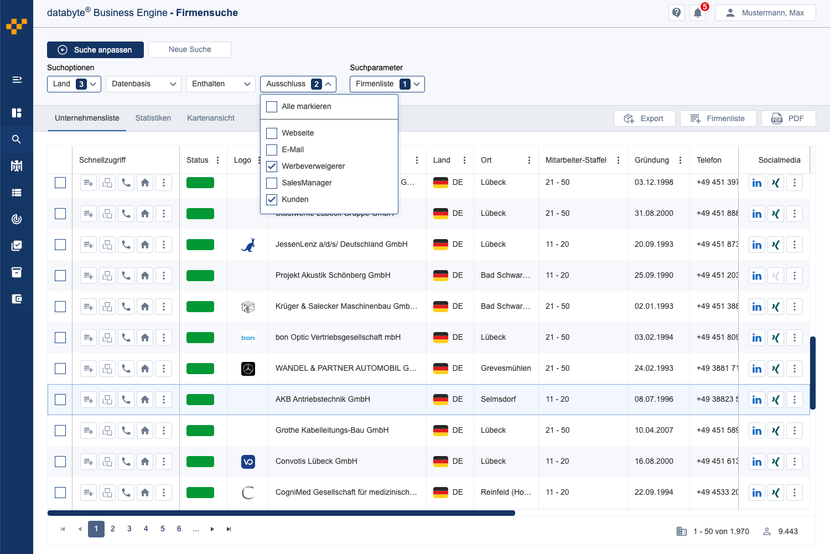This screenshot has height=554, width=830.
Task: Open the notifications bell with badge 5
Action: [x=698, y=13]
